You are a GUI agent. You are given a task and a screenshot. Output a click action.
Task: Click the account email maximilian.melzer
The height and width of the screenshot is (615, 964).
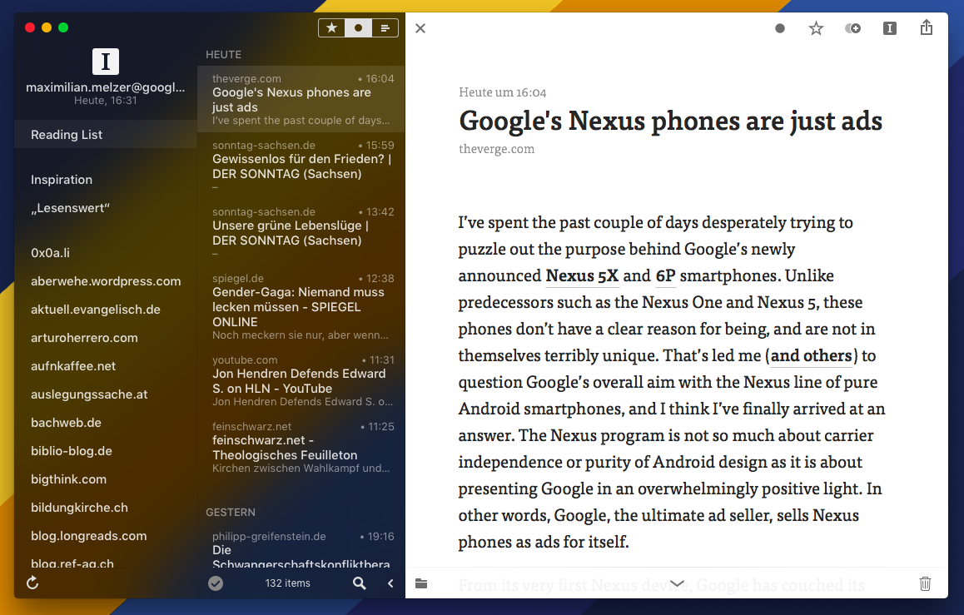click(105, 87)
